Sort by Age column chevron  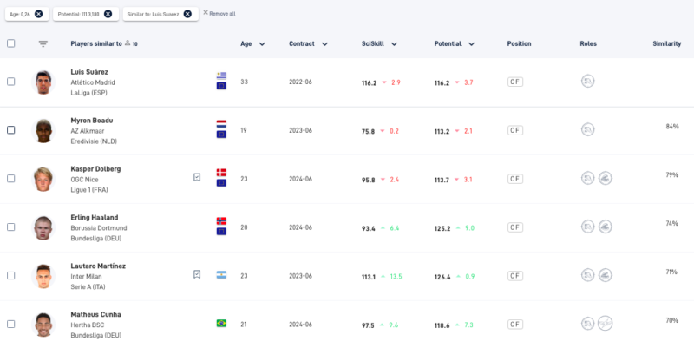[x=262, y=44]
